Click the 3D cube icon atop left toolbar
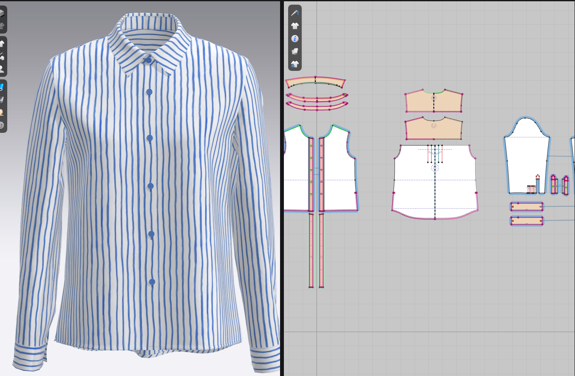 2,14
